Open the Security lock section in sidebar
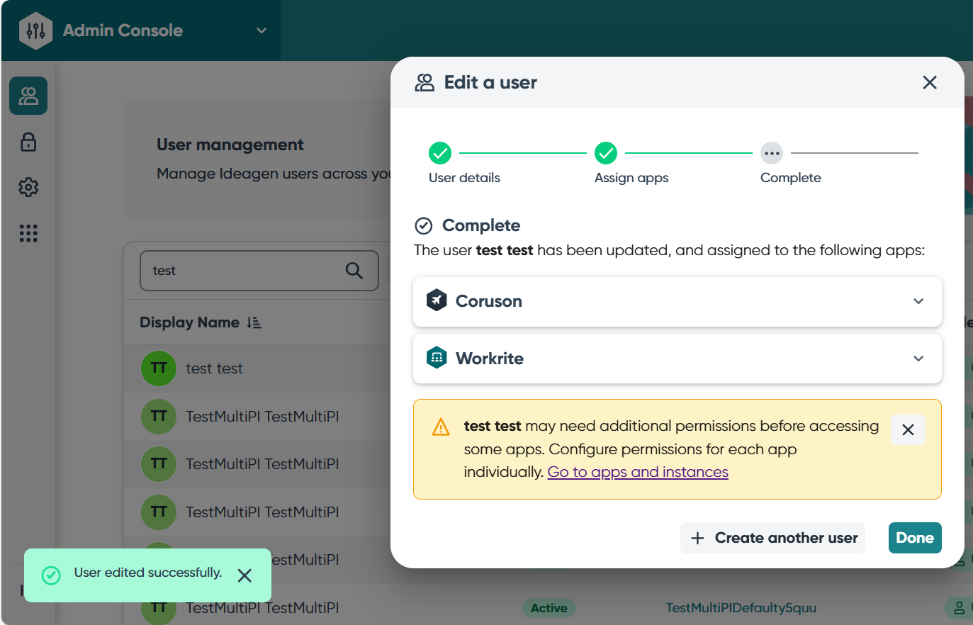Image resolution: width=973 pixels, height=625 pixels. point(28,142)
